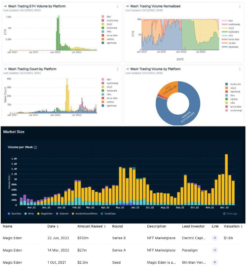
Task: Click the arrow icon beside Wash Trading ETH Volume title
Action: [5, 6]
